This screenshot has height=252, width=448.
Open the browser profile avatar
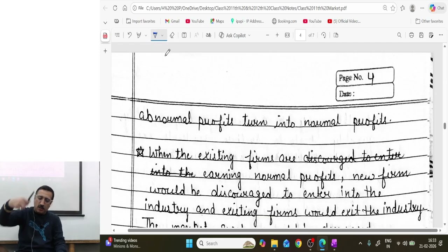[x=413, y=8]
